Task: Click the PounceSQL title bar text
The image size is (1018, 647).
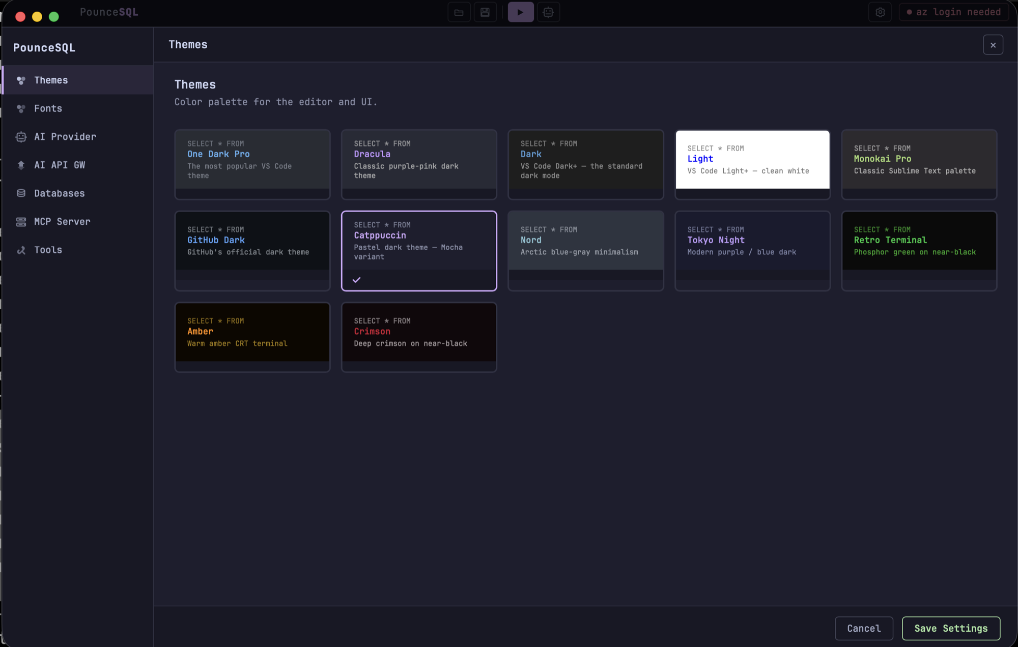Action: tap(109, 12)
